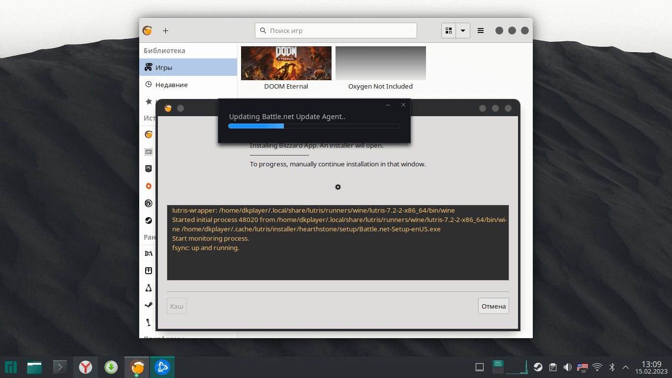Click the green download app taskbar icon
The width and height of the screenshot is (672, 378).
point(111,367)
